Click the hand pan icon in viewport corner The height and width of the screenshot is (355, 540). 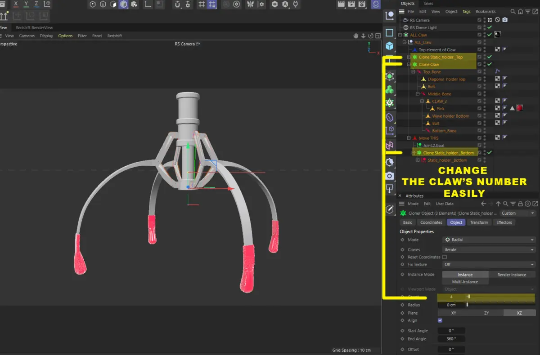355,35
